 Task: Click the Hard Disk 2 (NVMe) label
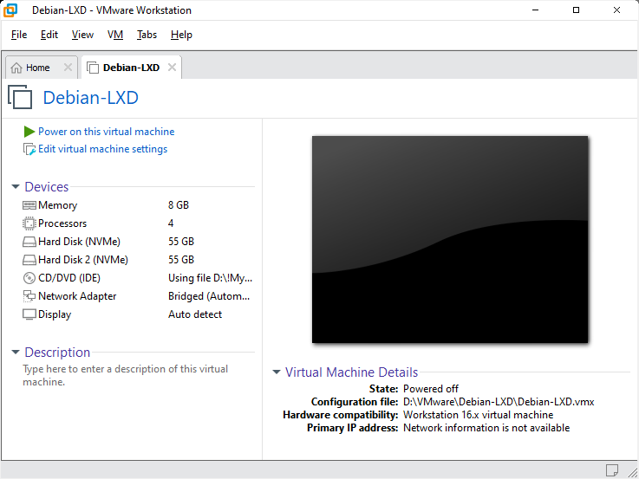(83, 260)
